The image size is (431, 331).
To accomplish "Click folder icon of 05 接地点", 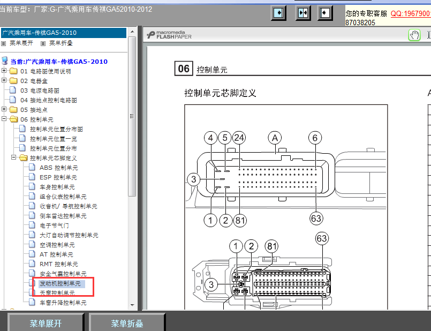I will point(13,110).
